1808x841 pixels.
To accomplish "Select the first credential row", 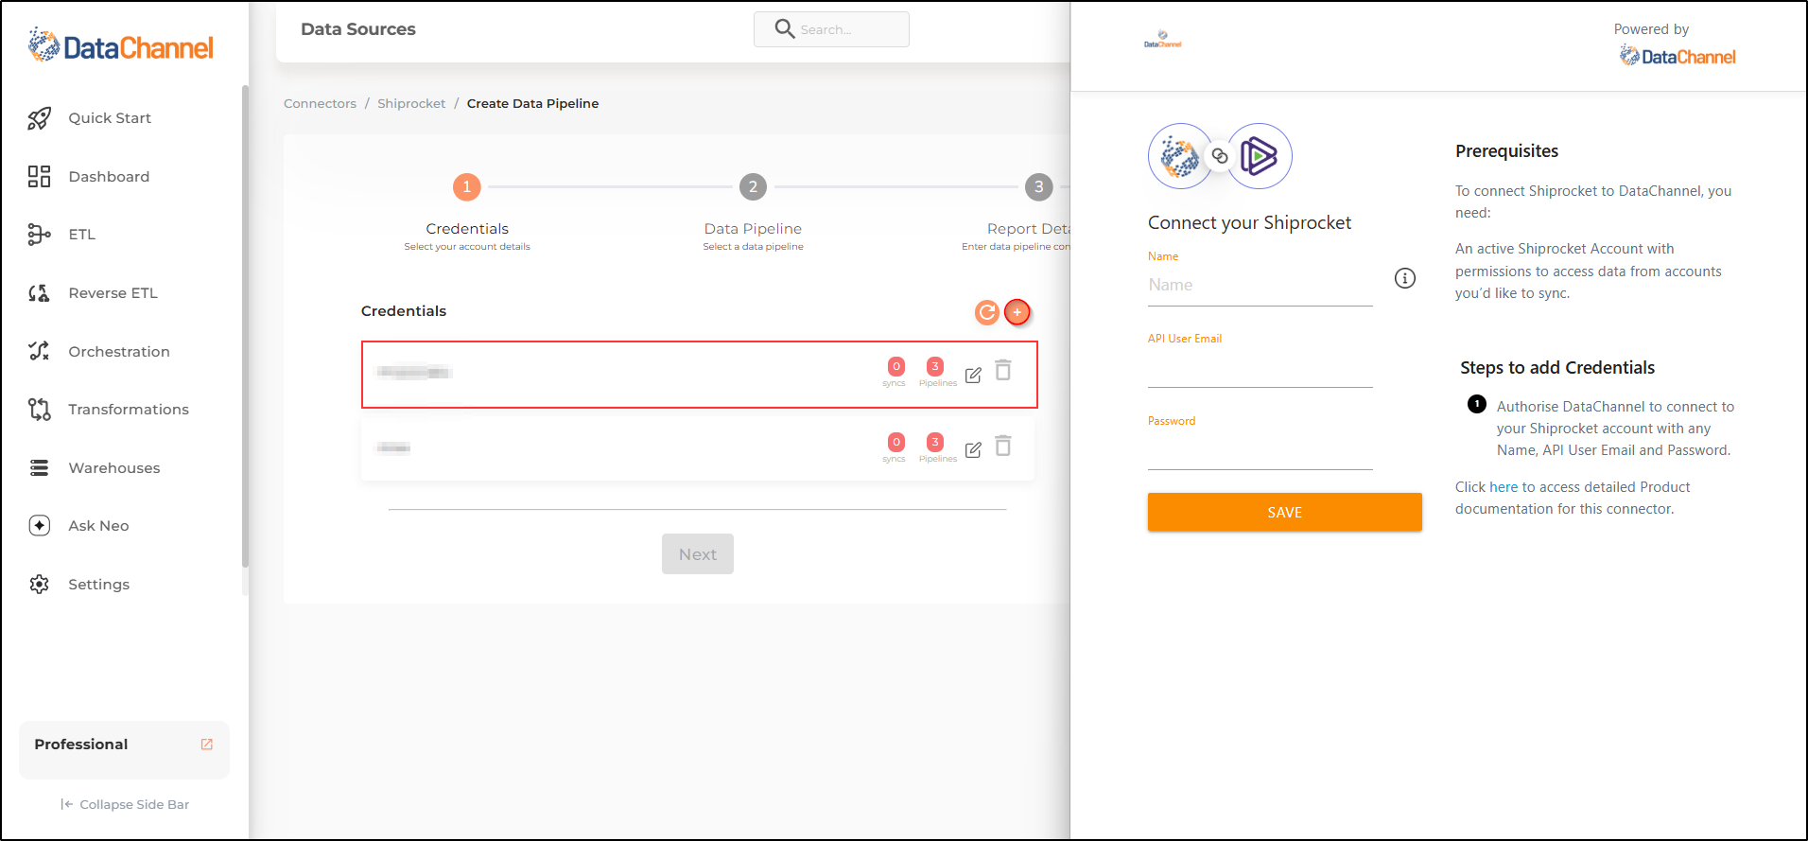I will point(700,375).
